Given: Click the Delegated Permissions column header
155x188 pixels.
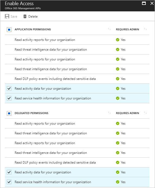Looking at the screenshot, I should pos(31,113).
